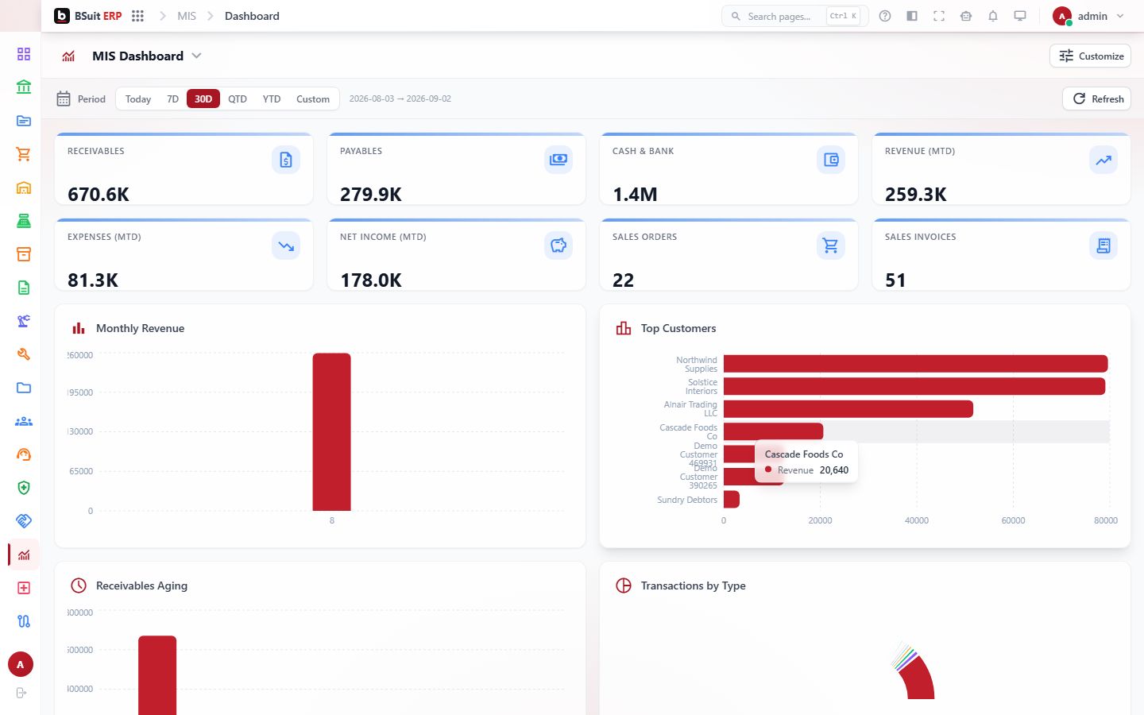Open the pink plus-box icon in sidebar
The image size is (1144, 715).
click(x=24, y=588)
